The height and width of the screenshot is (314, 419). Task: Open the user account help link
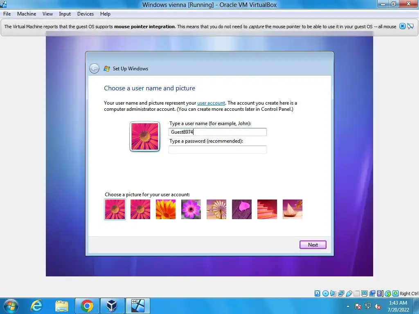click(x=211, y=103)
